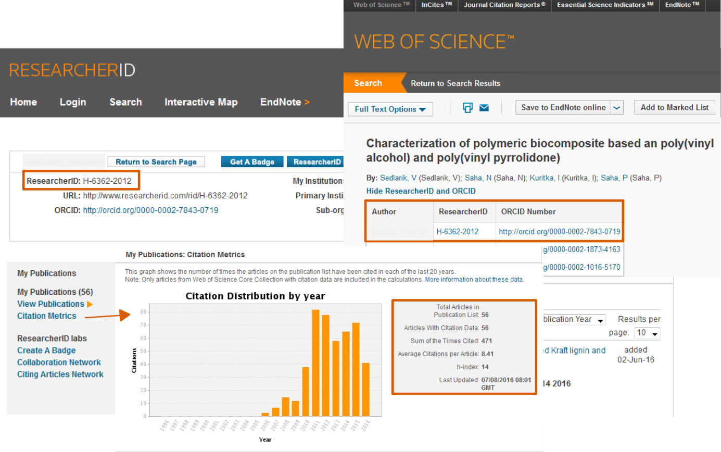Click Return to Search Results
This screenshot has height=452, width=721.
[456, 83]
